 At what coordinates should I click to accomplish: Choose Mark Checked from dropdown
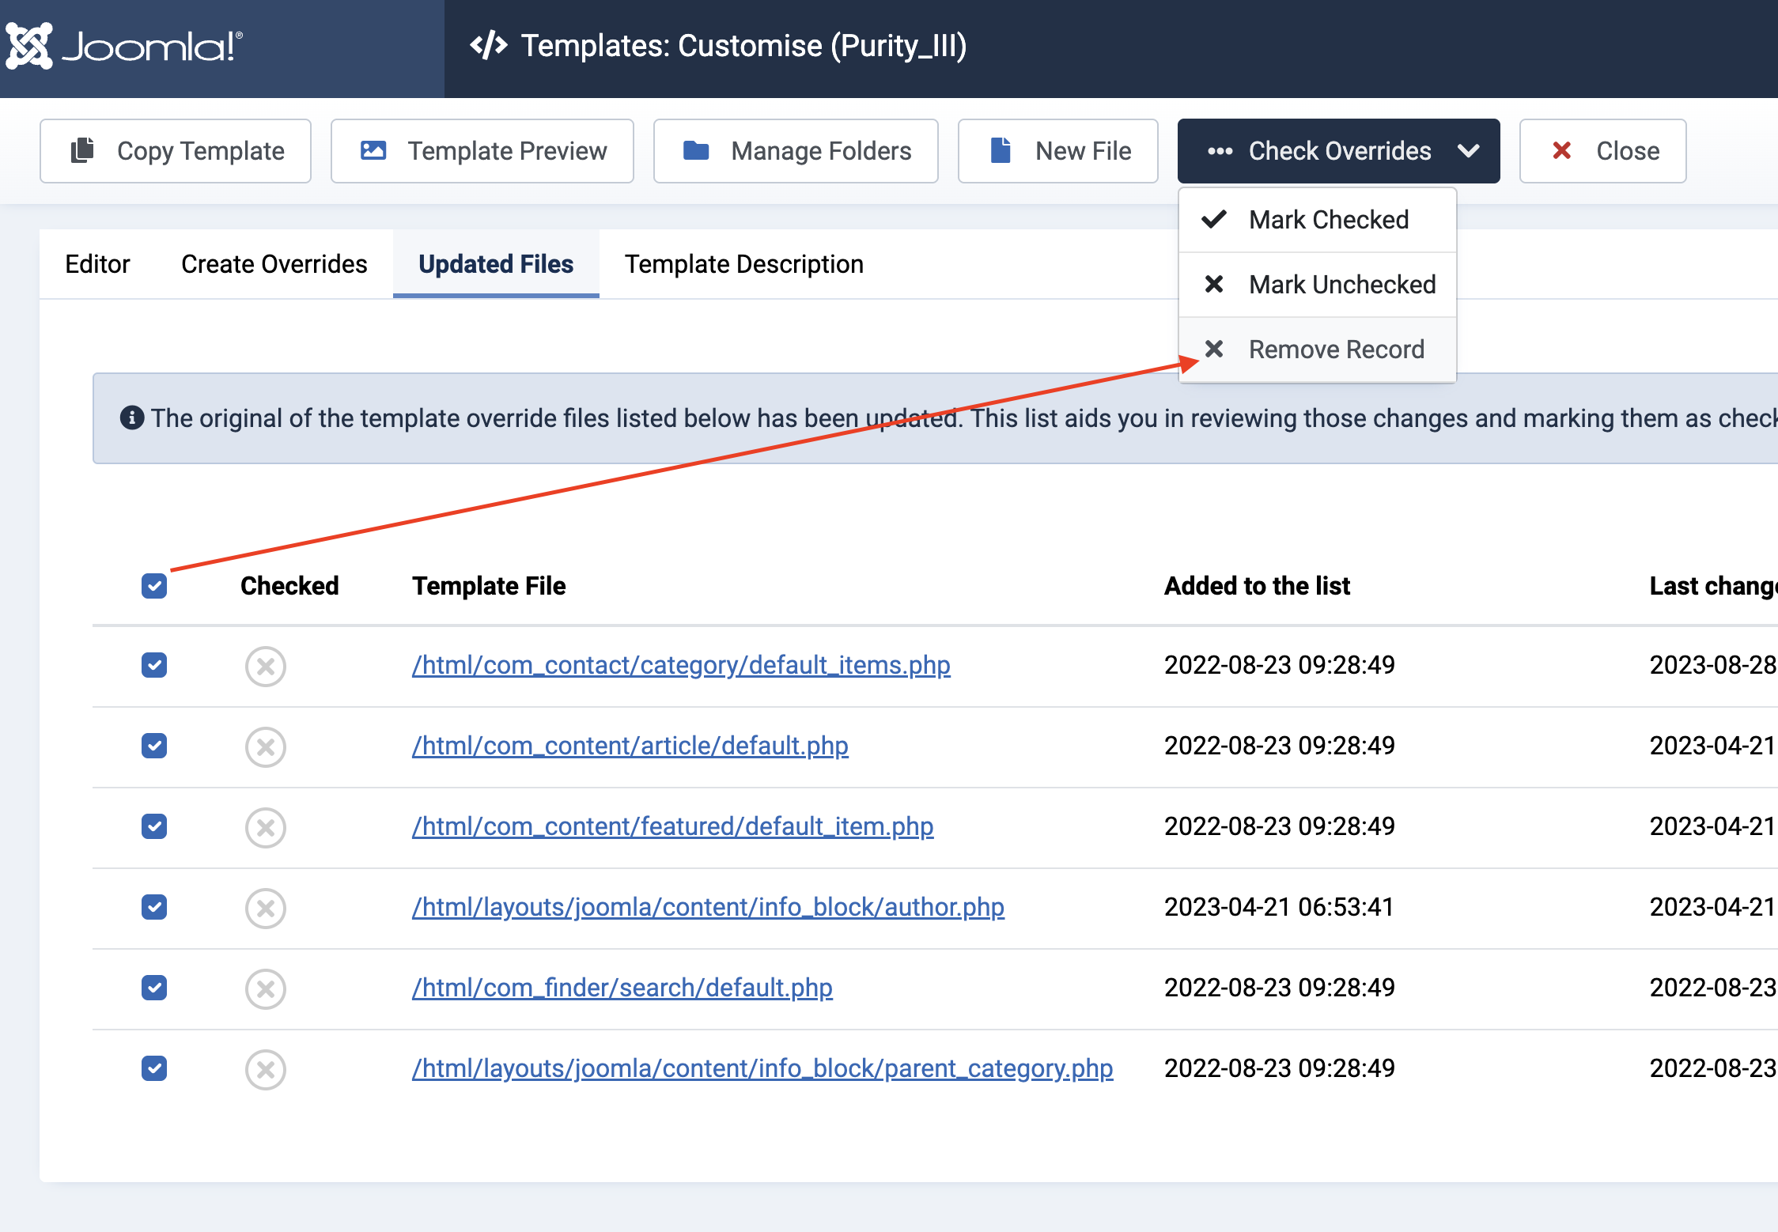[x=1328, y=220]
